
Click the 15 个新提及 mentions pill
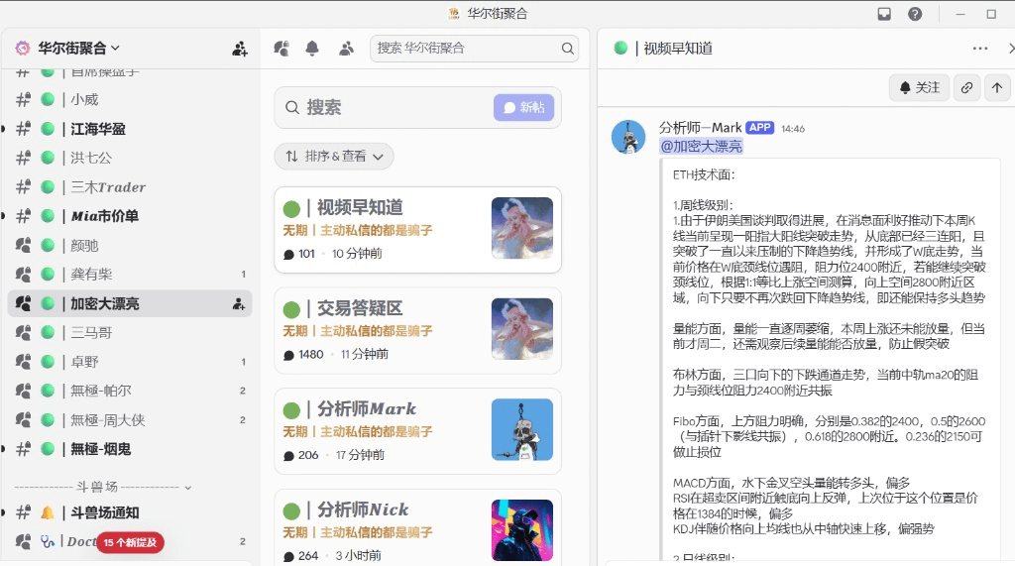(130, 542)
